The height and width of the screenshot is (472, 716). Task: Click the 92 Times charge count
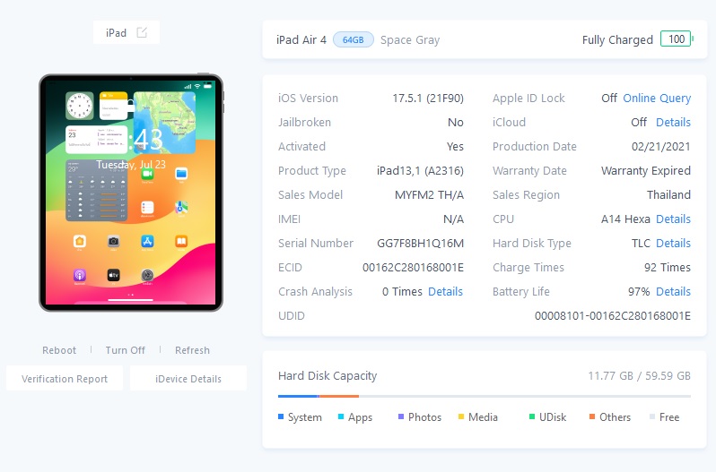(668, 267)
